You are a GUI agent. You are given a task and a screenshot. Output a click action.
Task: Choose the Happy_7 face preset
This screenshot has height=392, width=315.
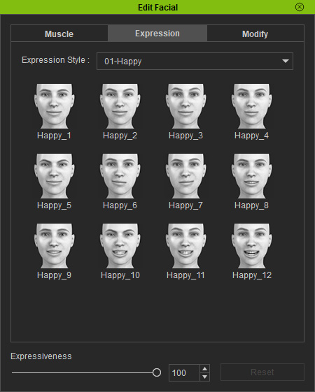click(185, 176)
